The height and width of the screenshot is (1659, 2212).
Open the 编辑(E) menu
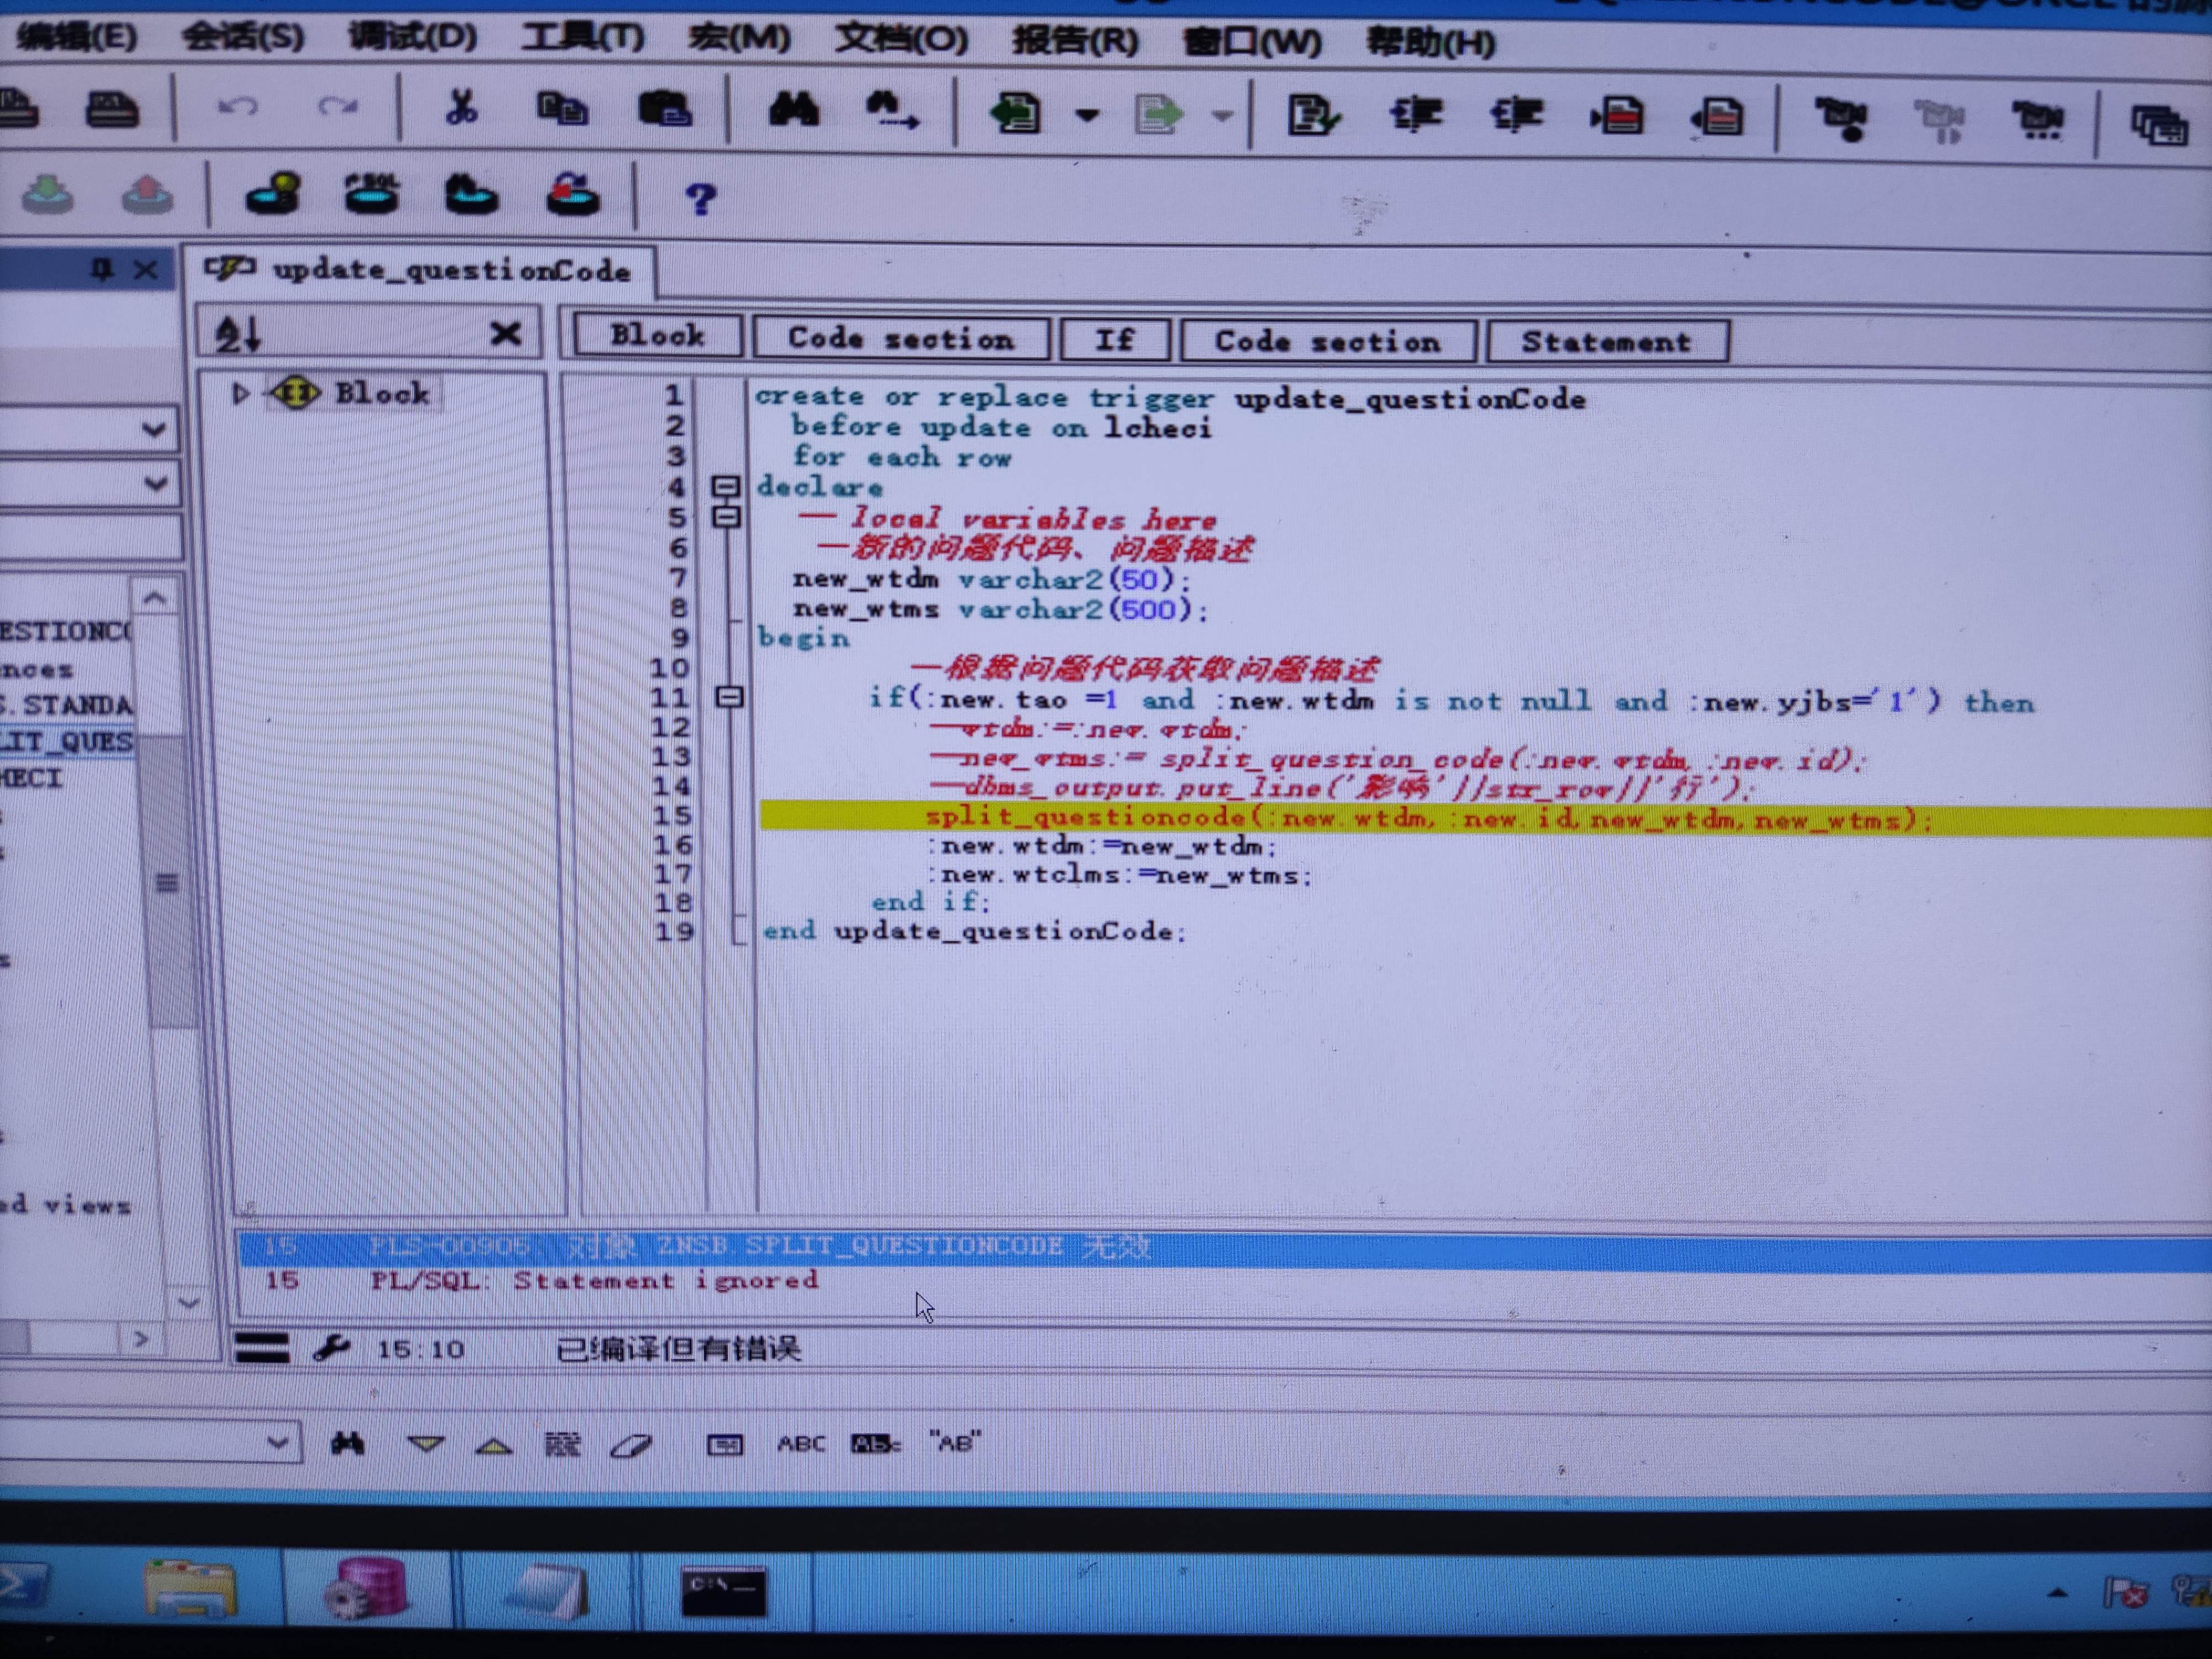pyautogui.click(x=76, y=37)
